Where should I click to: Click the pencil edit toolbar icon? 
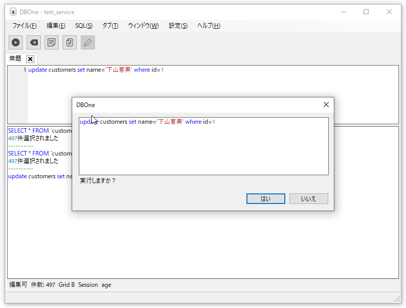[x=88, y=43]
